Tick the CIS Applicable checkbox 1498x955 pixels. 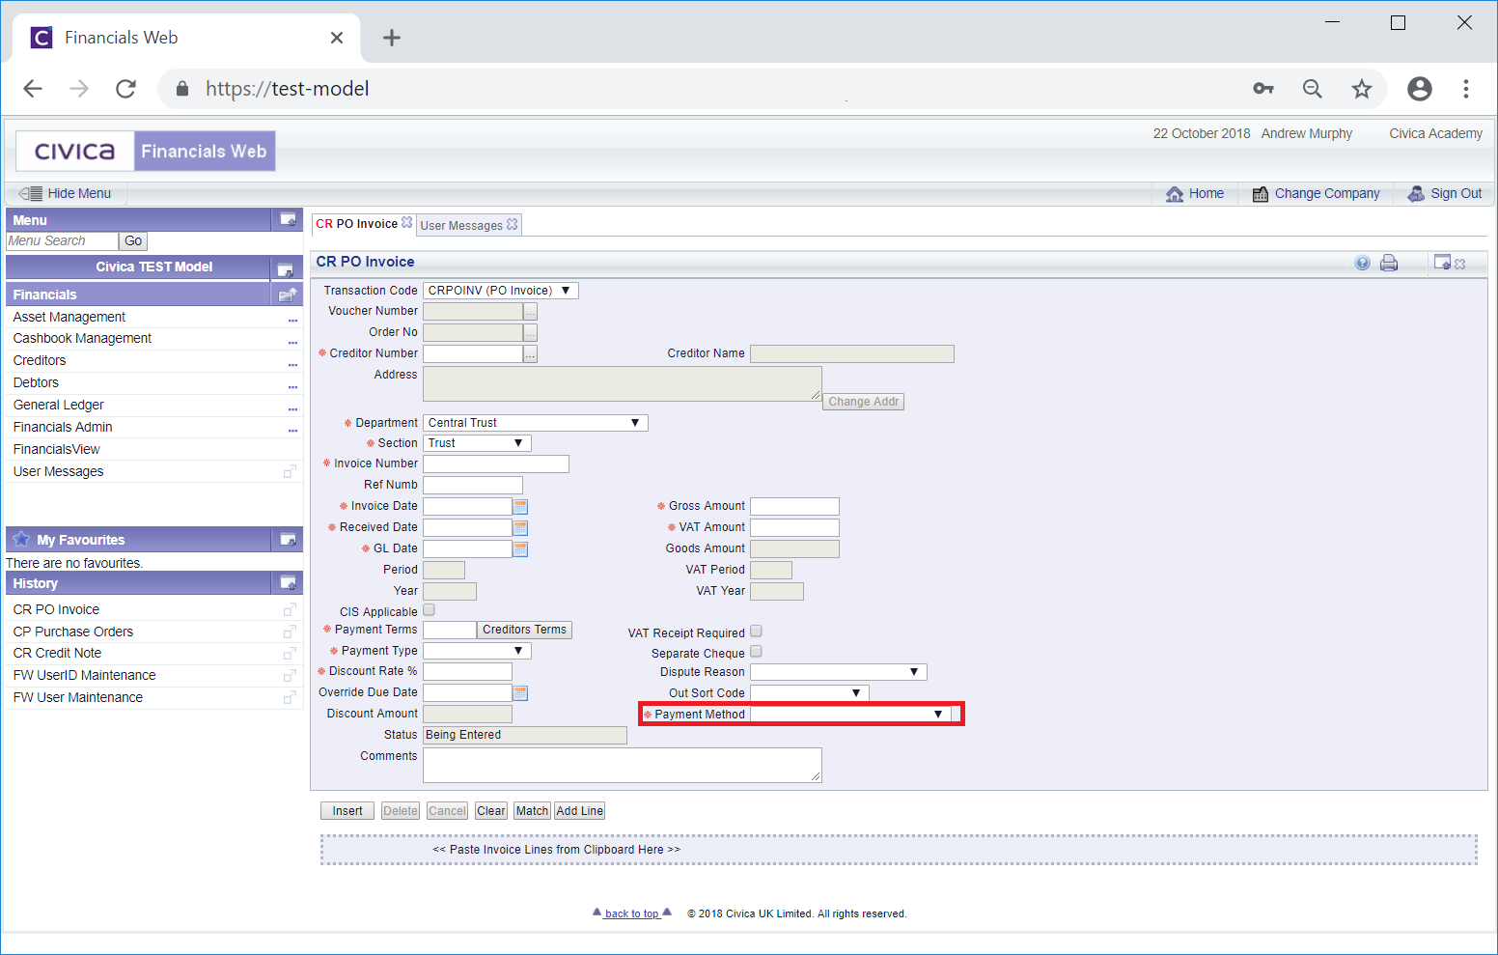pos(430,610)
